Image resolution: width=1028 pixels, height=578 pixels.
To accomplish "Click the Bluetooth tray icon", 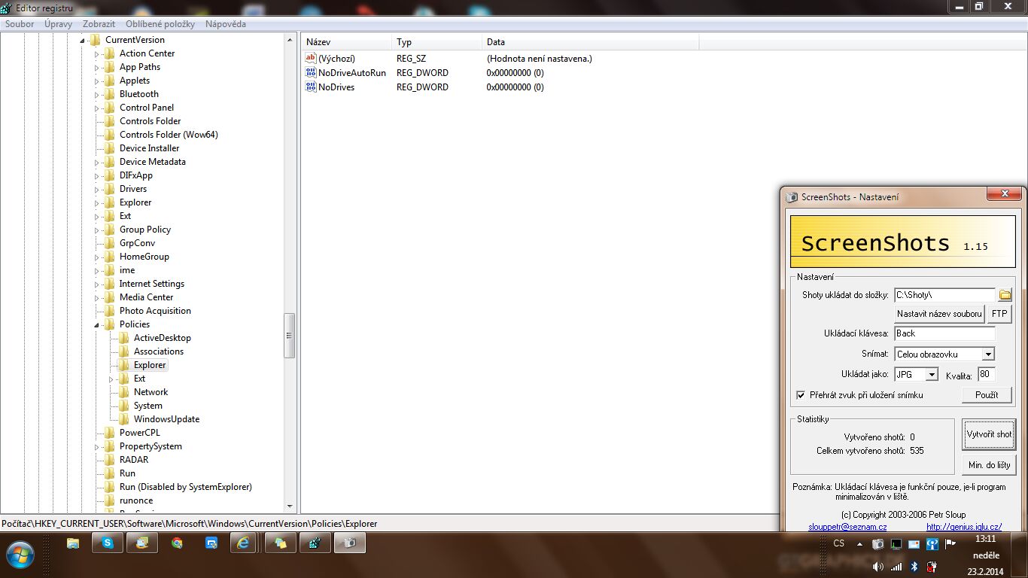I will click(914, 567).
